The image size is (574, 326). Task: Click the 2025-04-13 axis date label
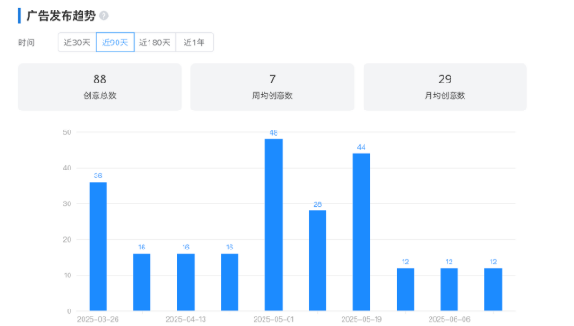[x=185, y=319]
